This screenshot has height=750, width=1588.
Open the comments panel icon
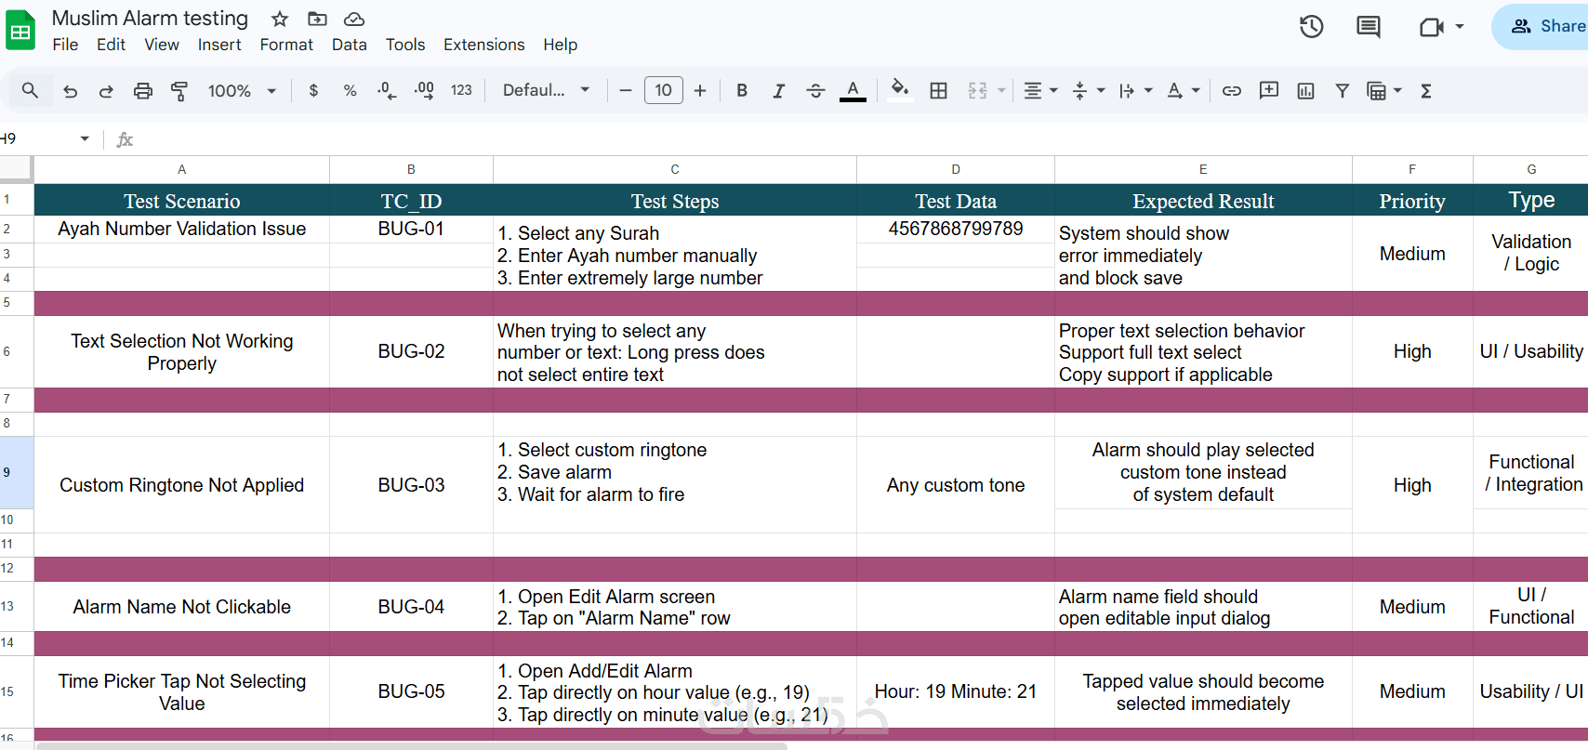click(1369, 27)
